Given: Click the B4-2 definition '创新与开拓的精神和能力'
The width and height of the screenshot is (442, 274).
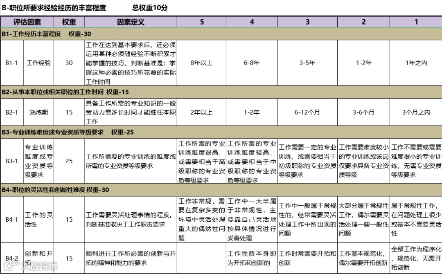Looking at the screenshot, I should (x=131, y=258).
